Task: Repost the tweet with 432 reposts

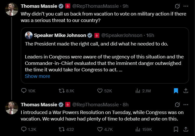Action: click(62, 129)
